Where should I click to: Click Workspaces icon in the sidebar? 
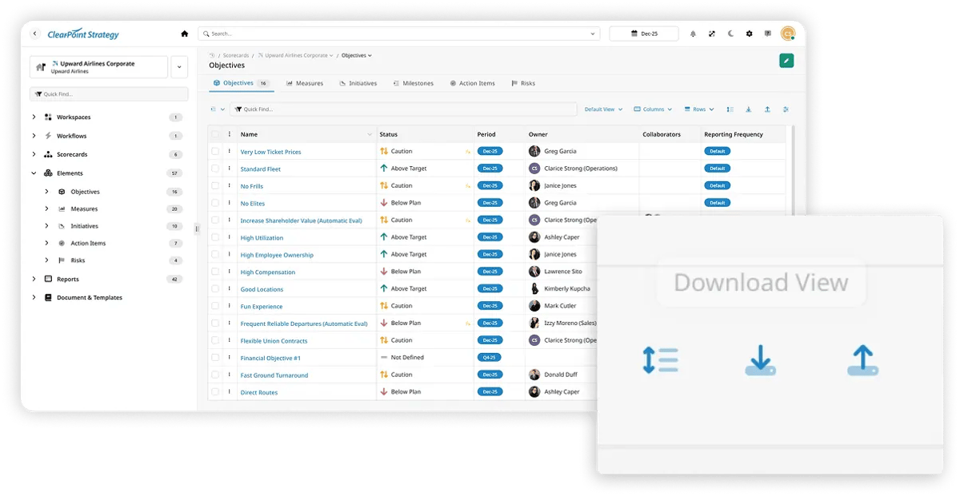point(48,117)
